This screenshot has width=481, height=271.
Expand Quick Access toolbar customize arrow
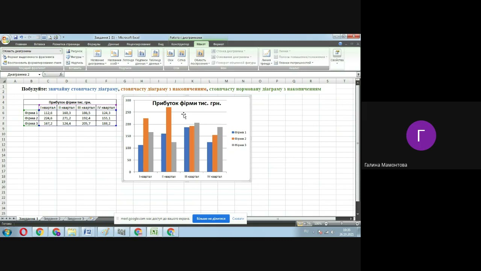pyautogui.click(x=64, y=38)
